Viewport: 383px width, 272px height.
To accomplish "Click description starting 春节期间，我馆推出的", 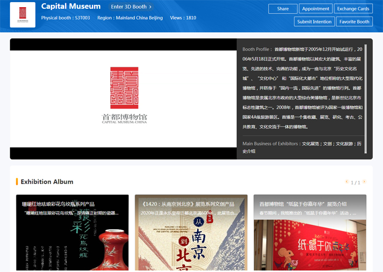I will (x=307, y=213).
